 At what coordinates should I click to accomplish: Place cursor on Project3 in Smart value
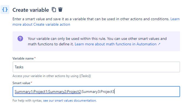[x=107, y=92]
